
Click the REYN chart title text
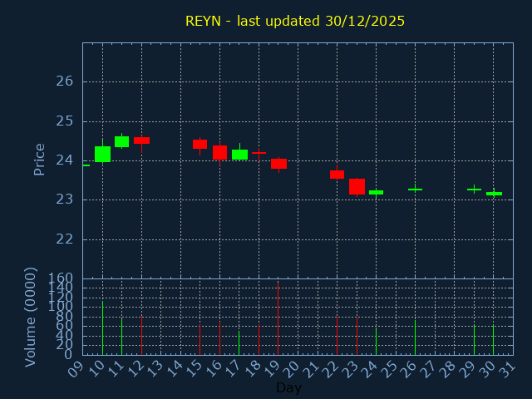[x=295, y=21]
